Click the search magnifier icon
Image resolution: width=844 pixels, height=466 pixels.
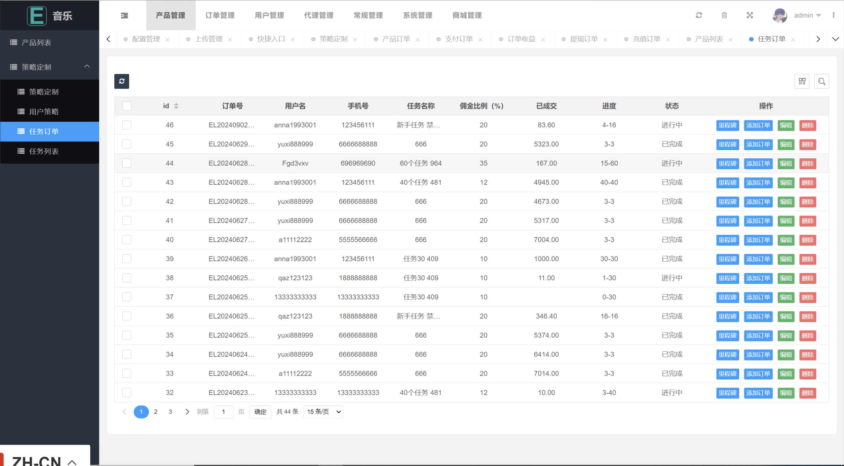click(822, 81)
